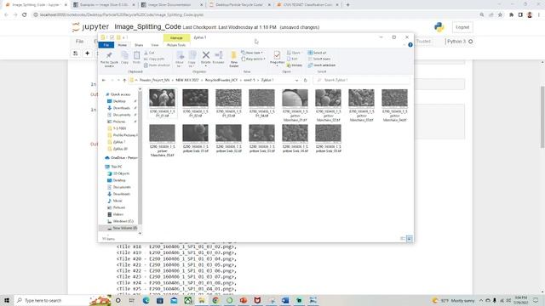The height and width of the screenshot is (306, 545).
Task: Click the History command
Action: pos(295,65)
